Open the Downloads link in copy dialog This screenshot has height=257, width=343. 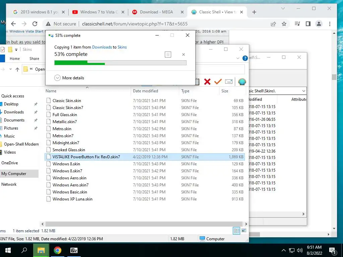point(102,47)
